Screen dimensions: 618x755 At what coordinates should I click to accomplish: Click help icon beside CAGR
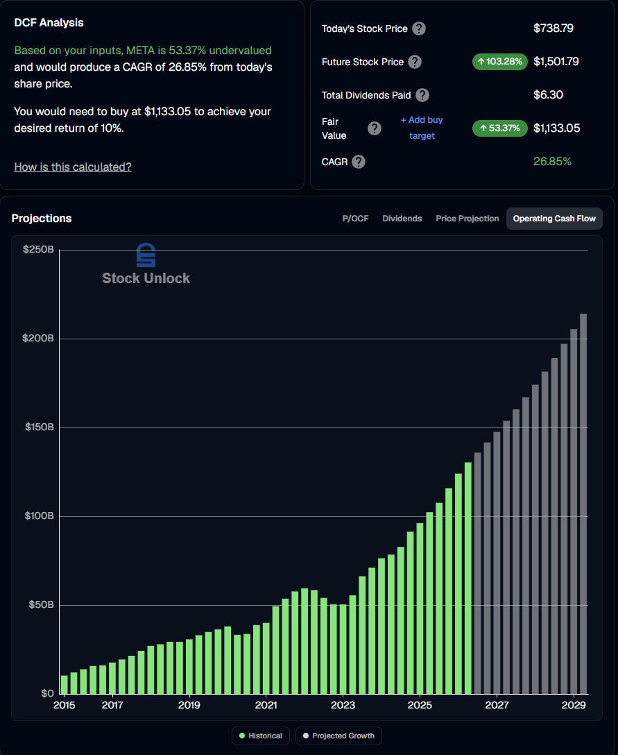coord(359,162)
